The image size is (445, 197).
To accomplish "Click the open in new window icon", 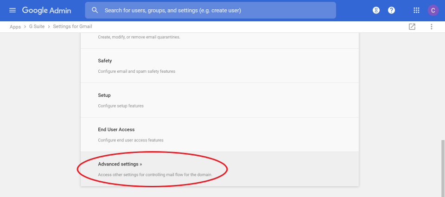I will click(412, 27).
